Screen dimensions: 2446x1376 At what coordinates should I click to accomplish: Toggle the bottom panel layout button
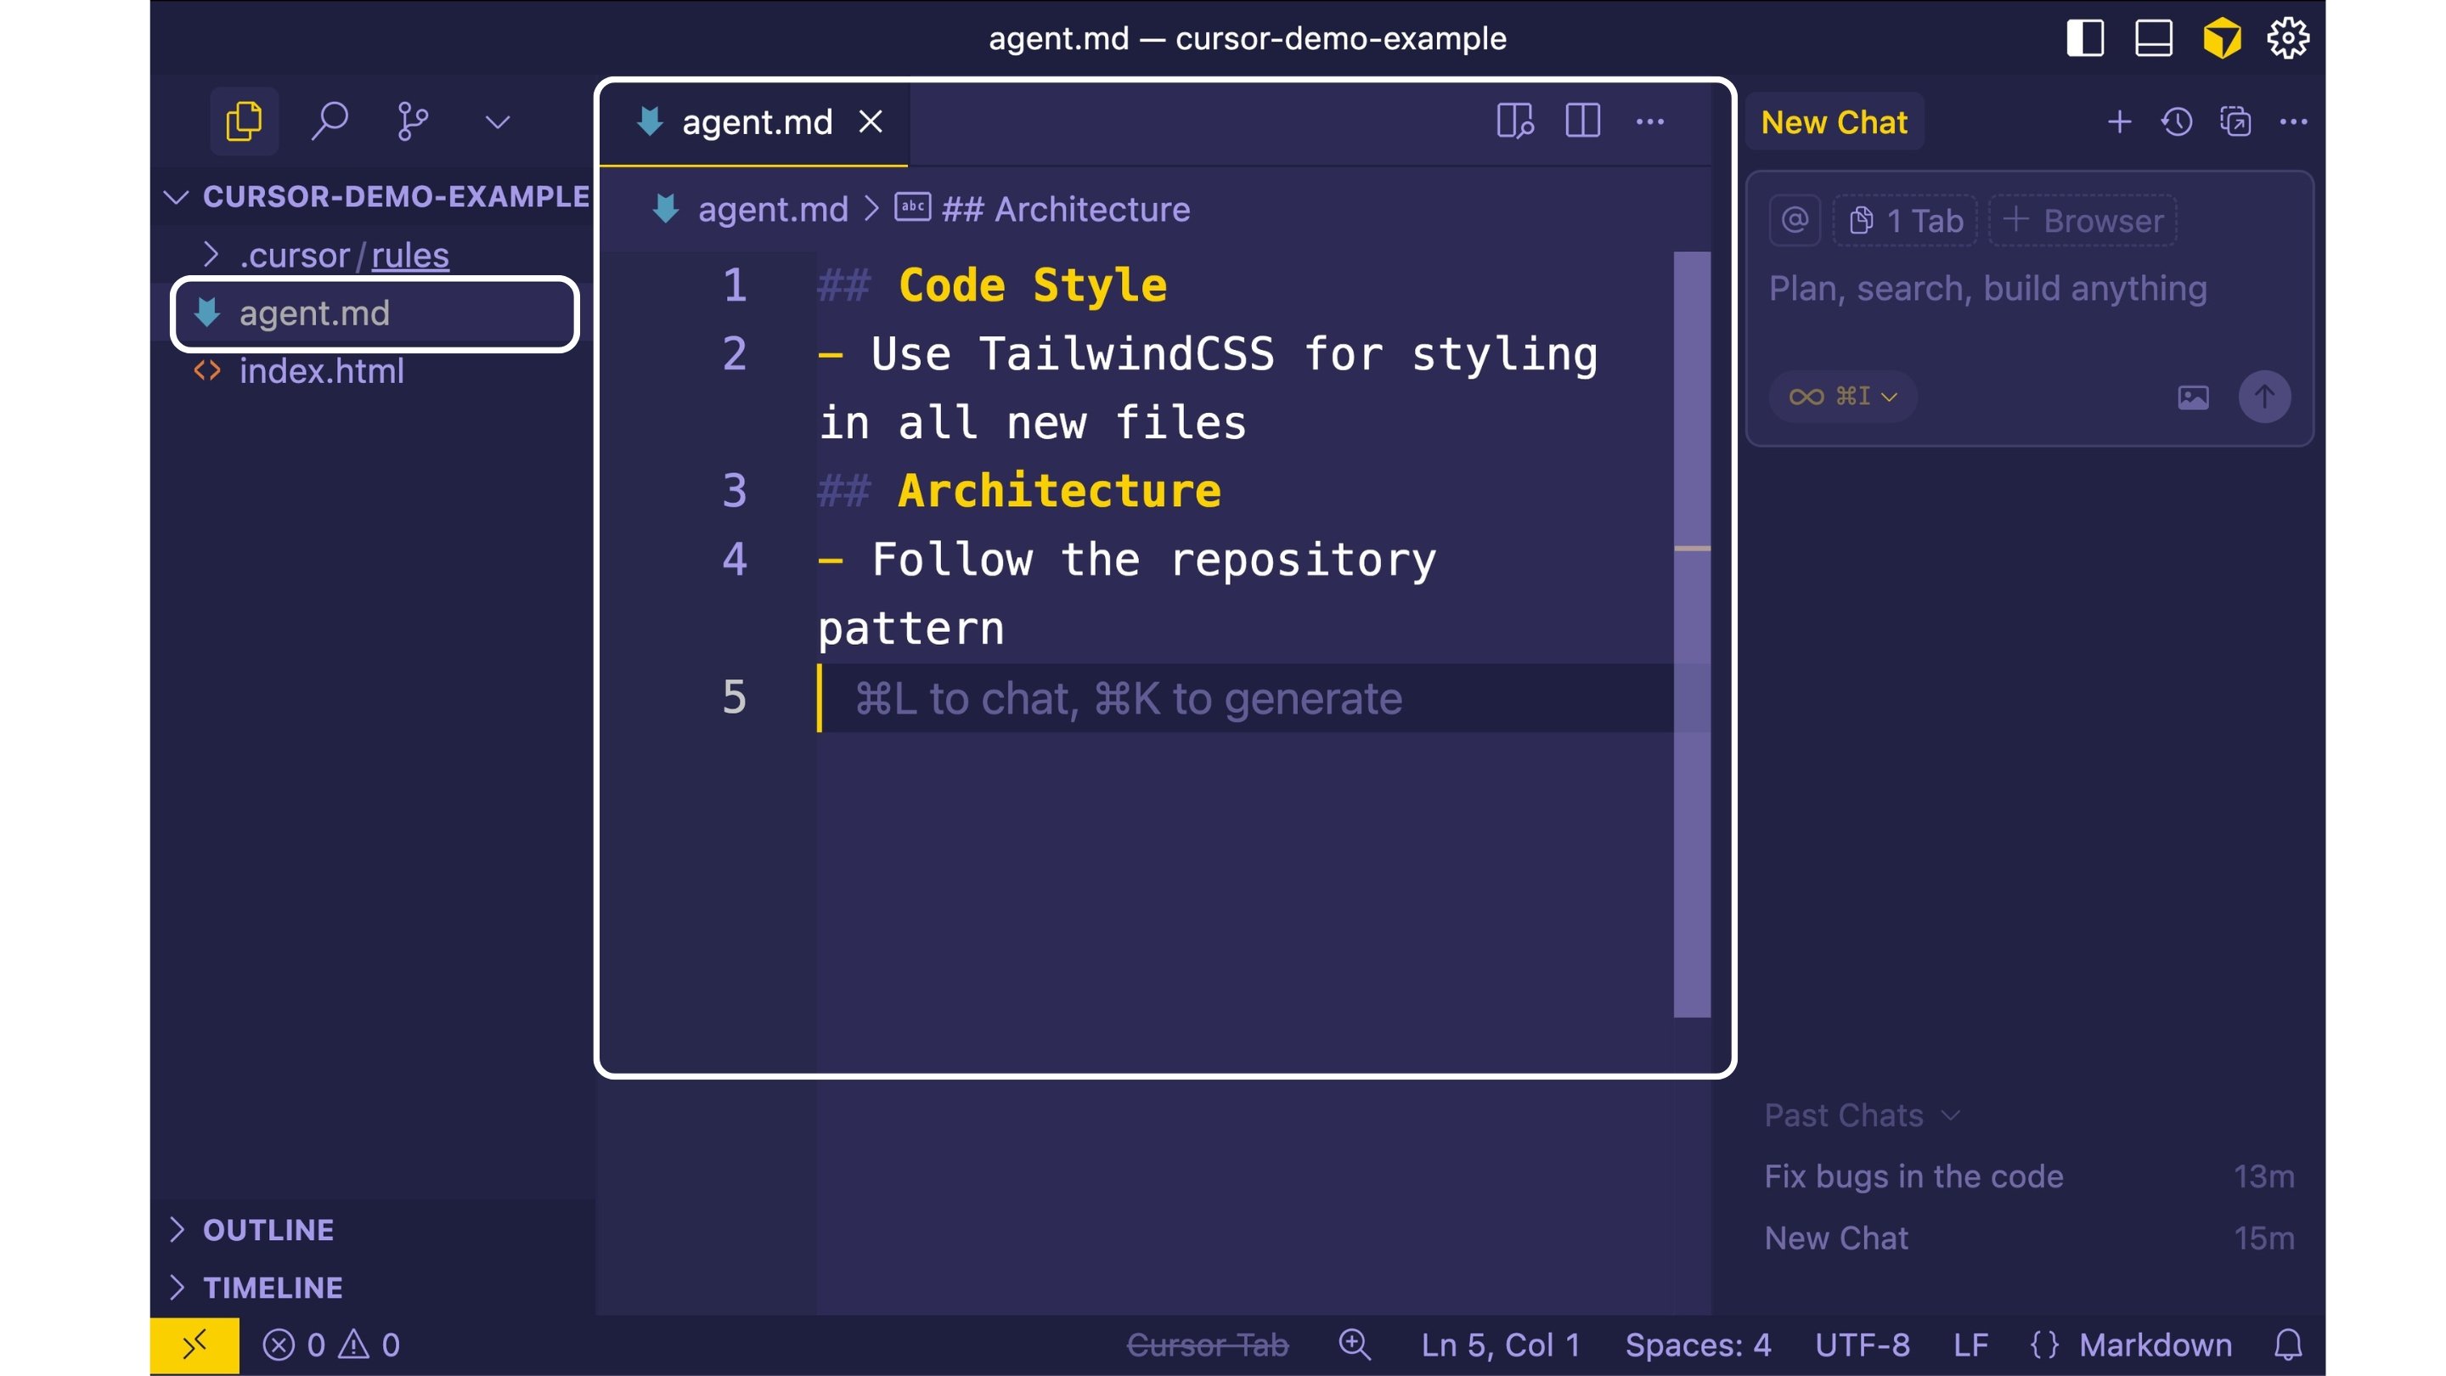2154,39
